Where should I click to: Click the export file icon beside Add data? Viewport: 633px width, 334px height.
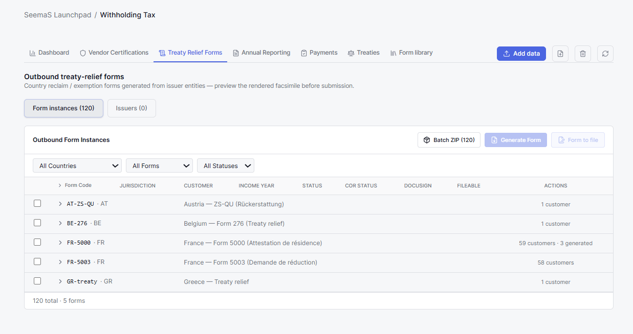560,54
